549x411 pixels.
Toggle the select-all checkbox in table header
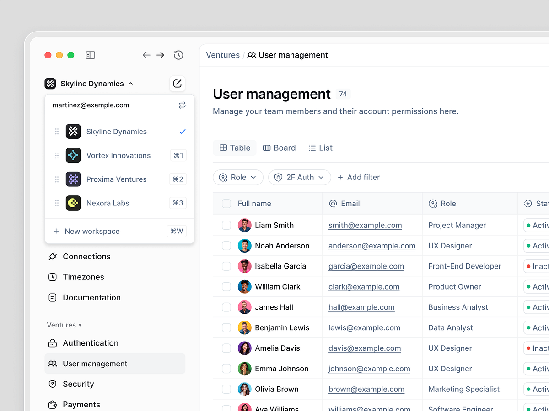point(226,204)
